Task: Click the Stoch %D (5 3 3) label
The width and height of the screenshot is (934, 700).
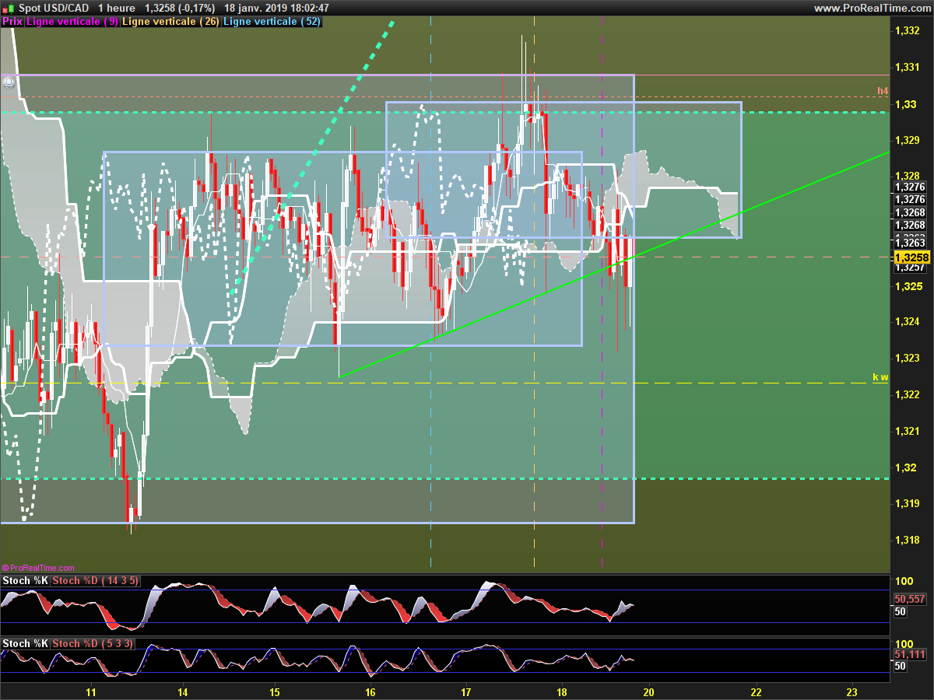Action: (93, 643)
